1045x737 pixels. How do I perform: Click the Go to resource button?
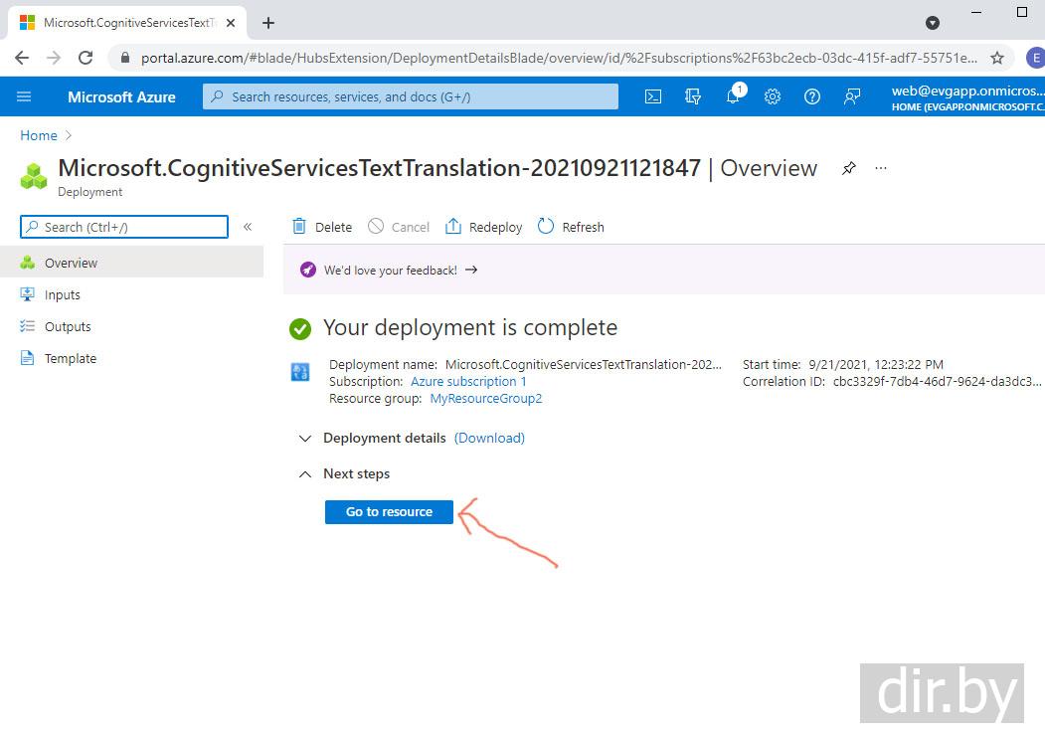[389, 511]
